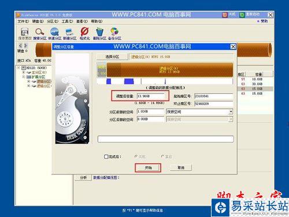Click the Delete Partition trash bin icon
Screen dimensions: 289x217
[99, 32]
